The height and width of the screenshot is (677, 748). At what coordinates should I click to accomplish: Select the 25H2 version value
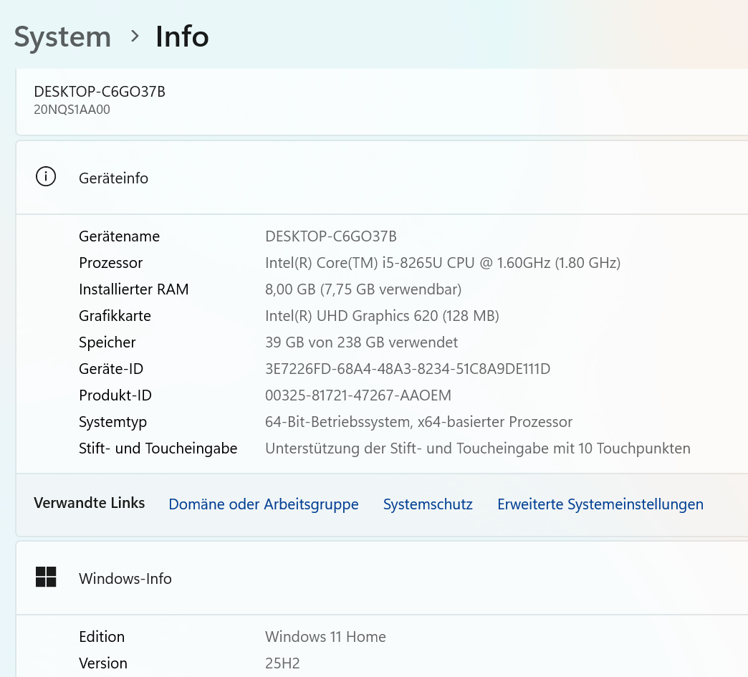click(x=282, y=663)
